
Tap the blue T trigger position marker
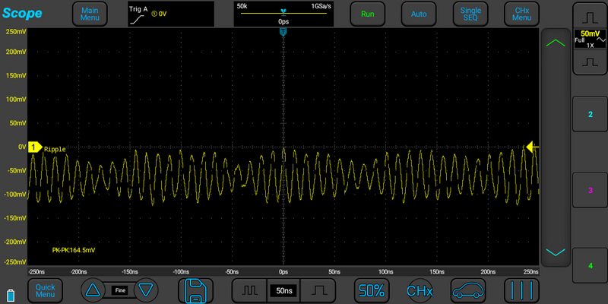point(283,32)
